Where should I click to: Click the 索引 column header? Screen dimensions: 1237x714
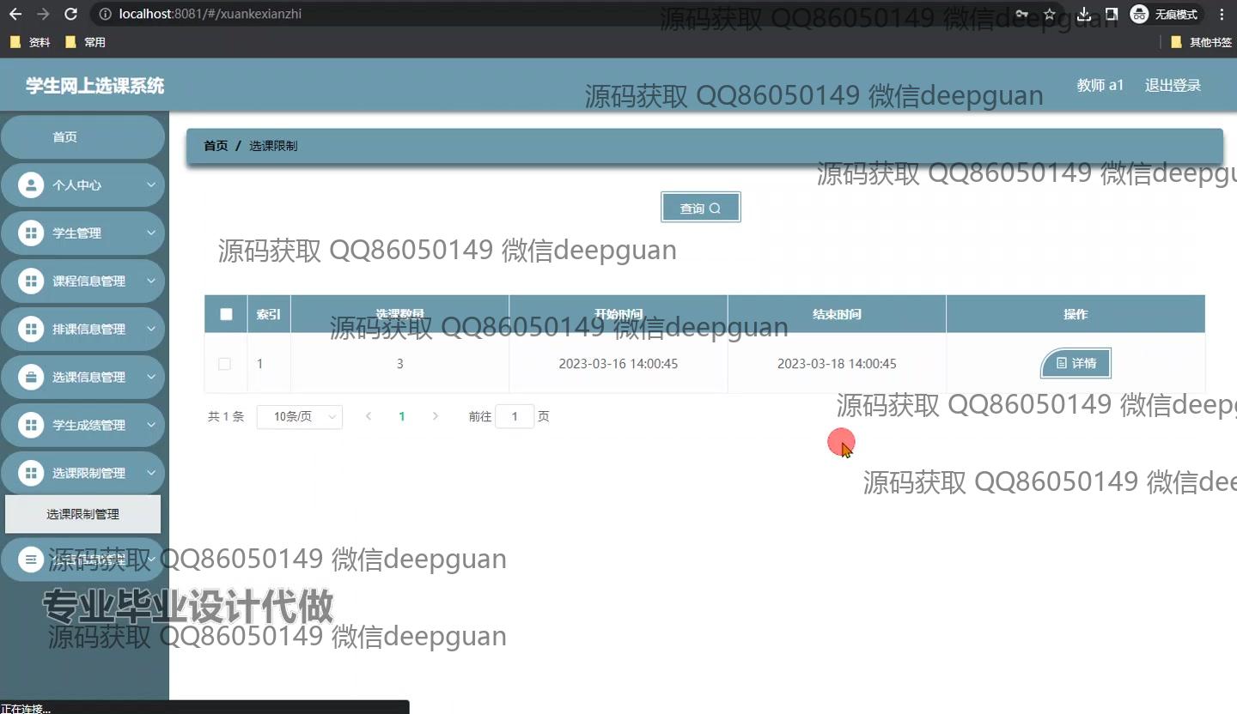coord(269,314)
